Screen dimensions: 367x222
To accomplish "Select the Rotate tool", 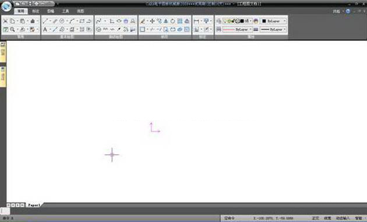I will (173, 22).
